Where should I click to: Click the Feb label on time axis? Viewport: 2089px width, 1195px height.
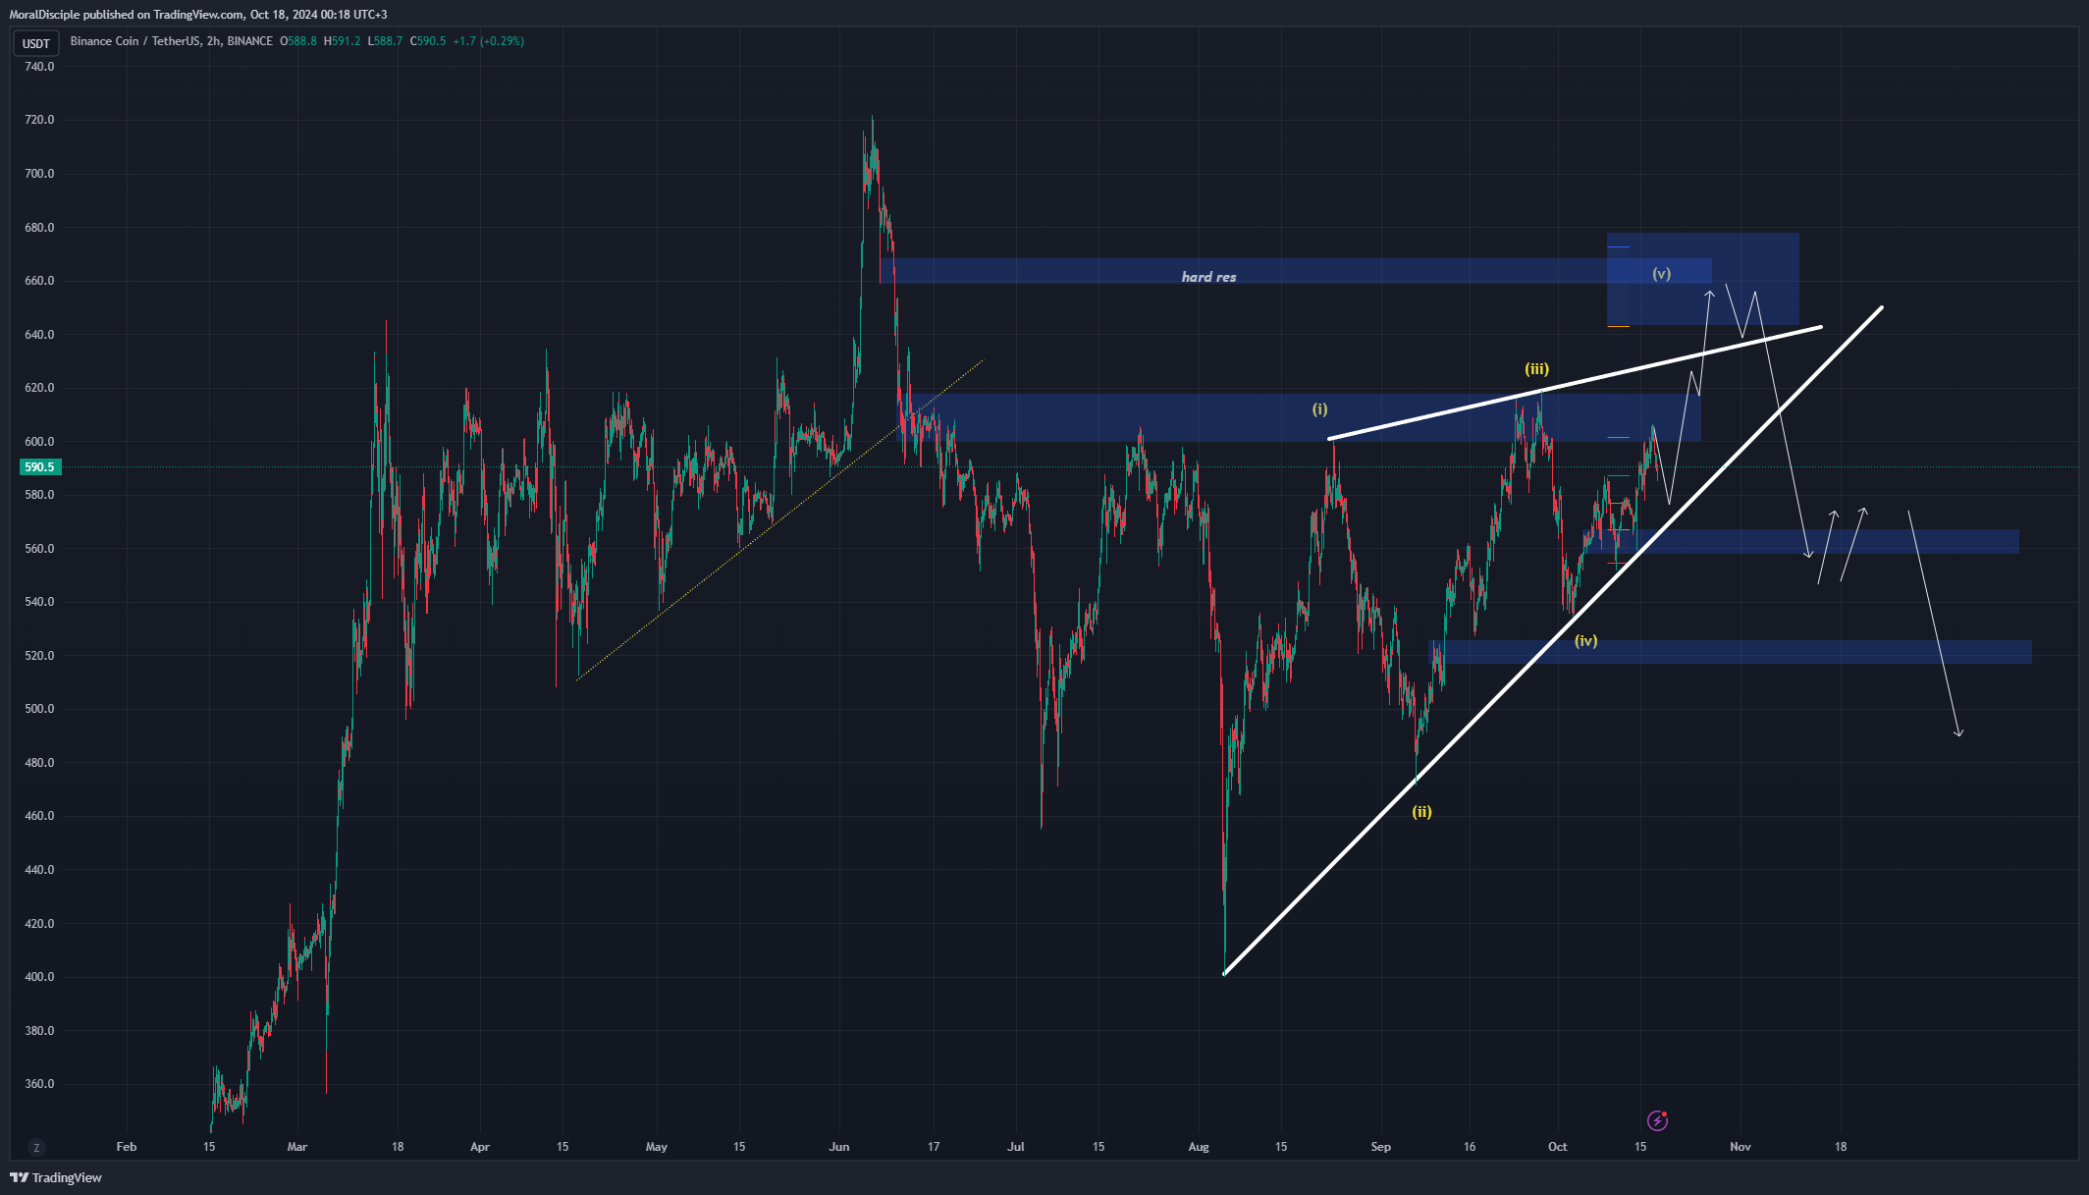click(127, 1147)
